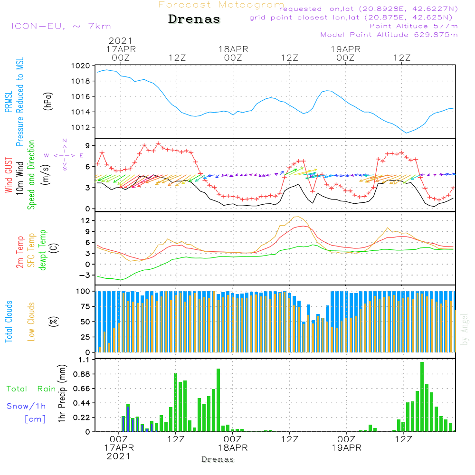Screen dimensions: 475x475
Task: Select the '1016' pressure axis value
Action: (x=80, y=96)
